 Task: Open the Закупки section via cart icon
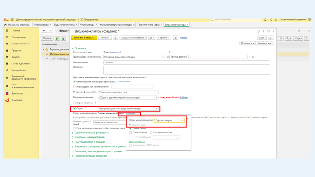point(7,57)
